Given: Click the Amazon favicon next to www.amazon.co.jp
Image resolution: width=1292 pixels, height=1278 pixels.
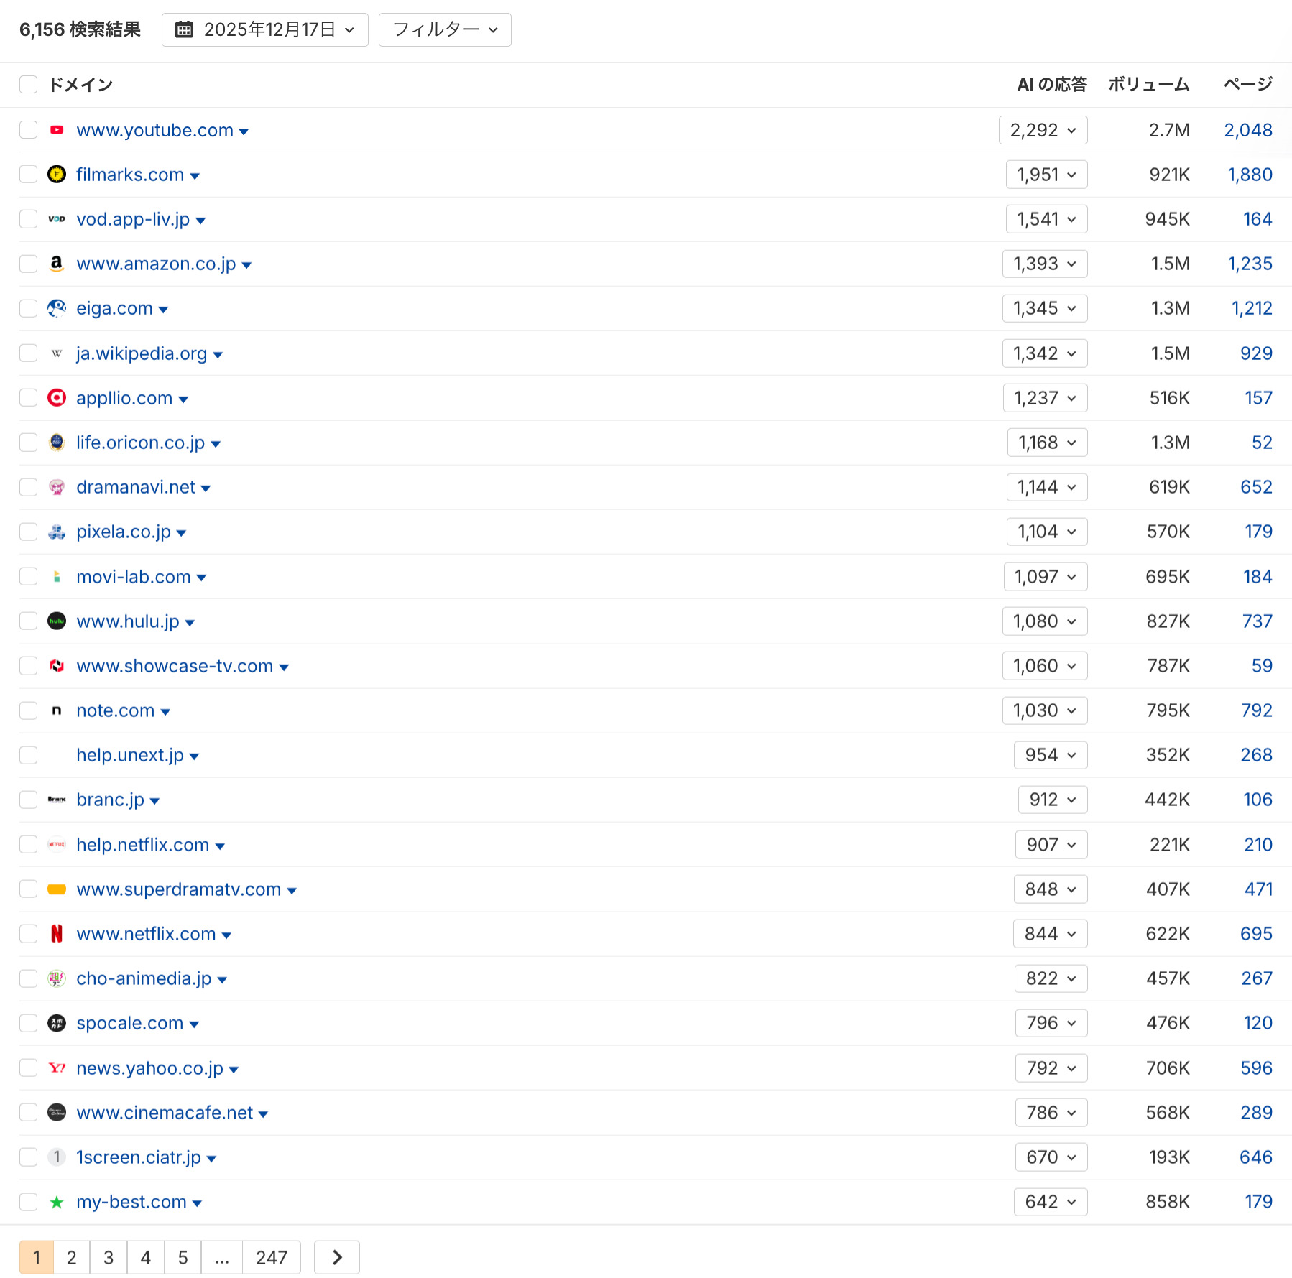Looking at the screenshot, I should point(57,263).
